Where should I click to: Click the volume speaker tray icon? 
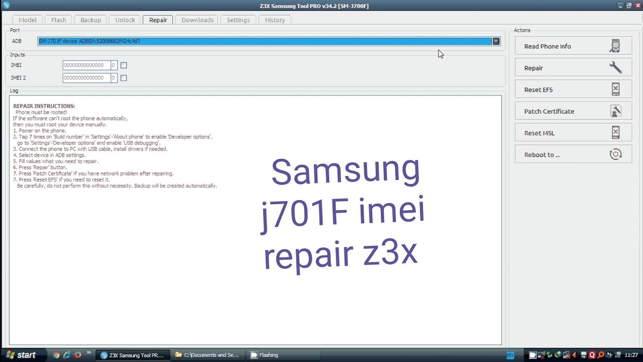pos(575,355)
